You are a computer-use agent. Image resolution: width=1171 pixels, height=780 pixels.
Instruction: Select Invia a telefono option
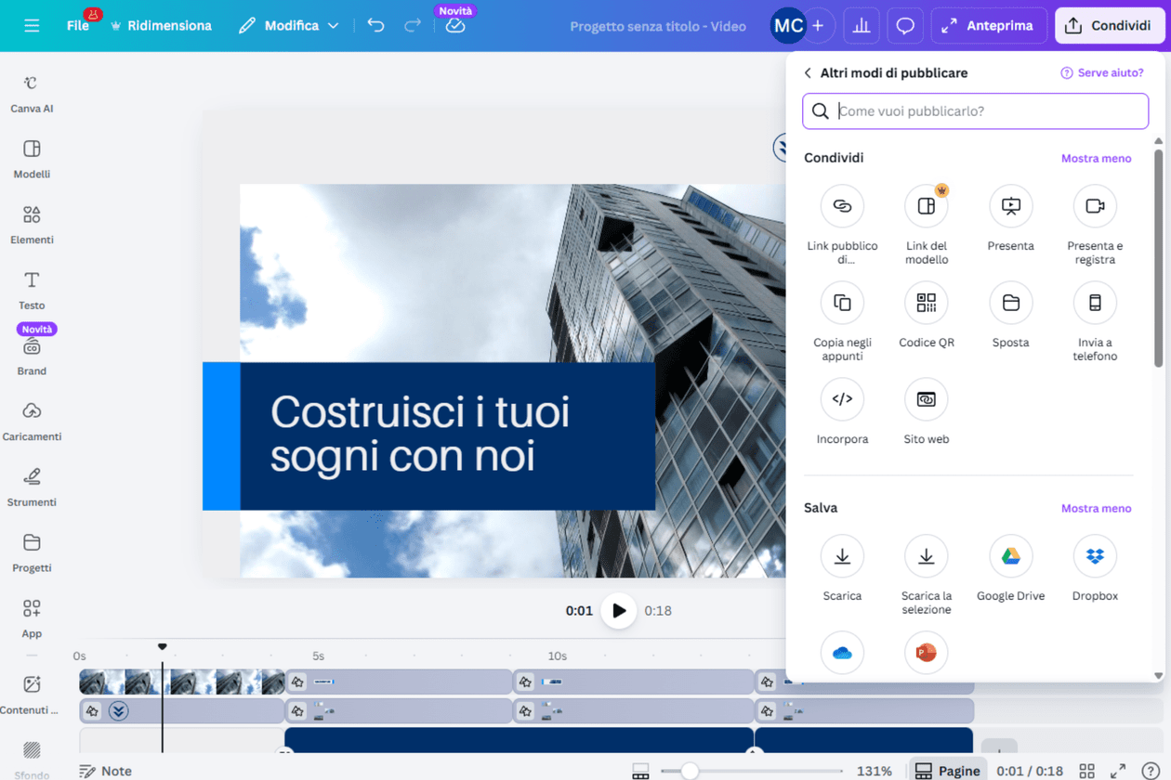coord(1094,304)
